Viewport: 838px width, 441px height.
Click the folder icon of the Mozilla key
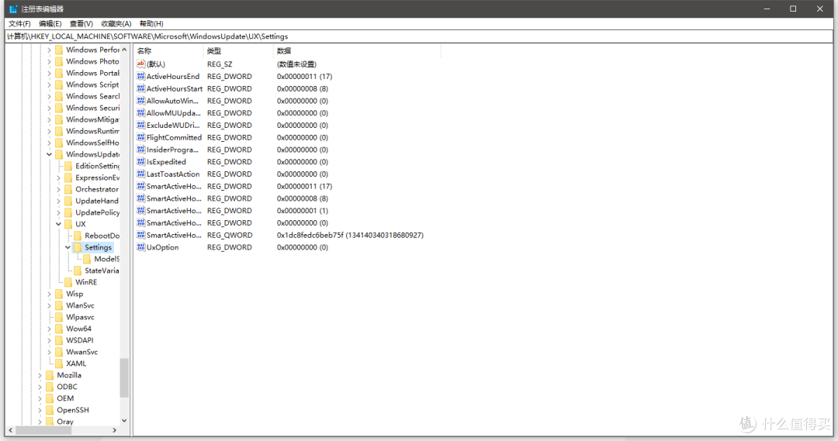[x=50, y=375]
